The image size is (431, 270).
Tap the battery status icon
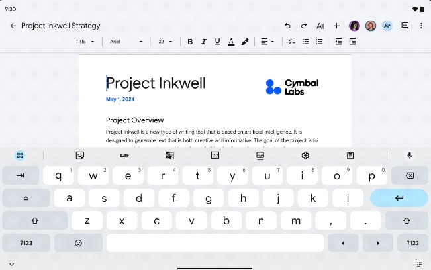(x=422, y=9)
